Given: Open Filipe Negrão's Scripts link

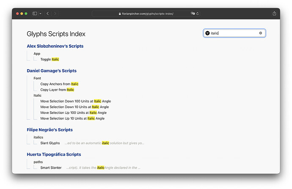Looking at the screenshot, I should click(50, 130).
